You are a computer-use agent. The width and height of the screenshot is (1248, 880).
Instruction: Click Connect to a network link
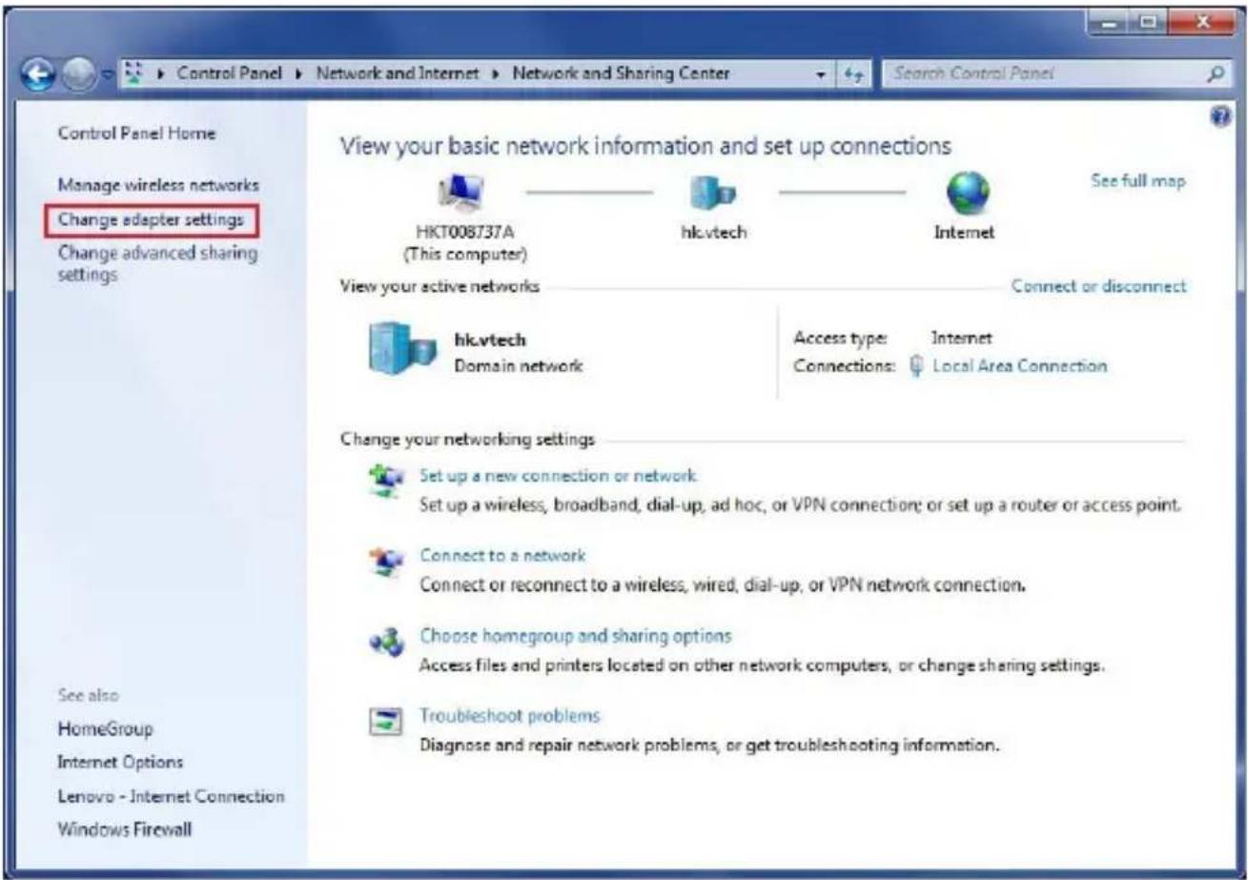(502, 555)
